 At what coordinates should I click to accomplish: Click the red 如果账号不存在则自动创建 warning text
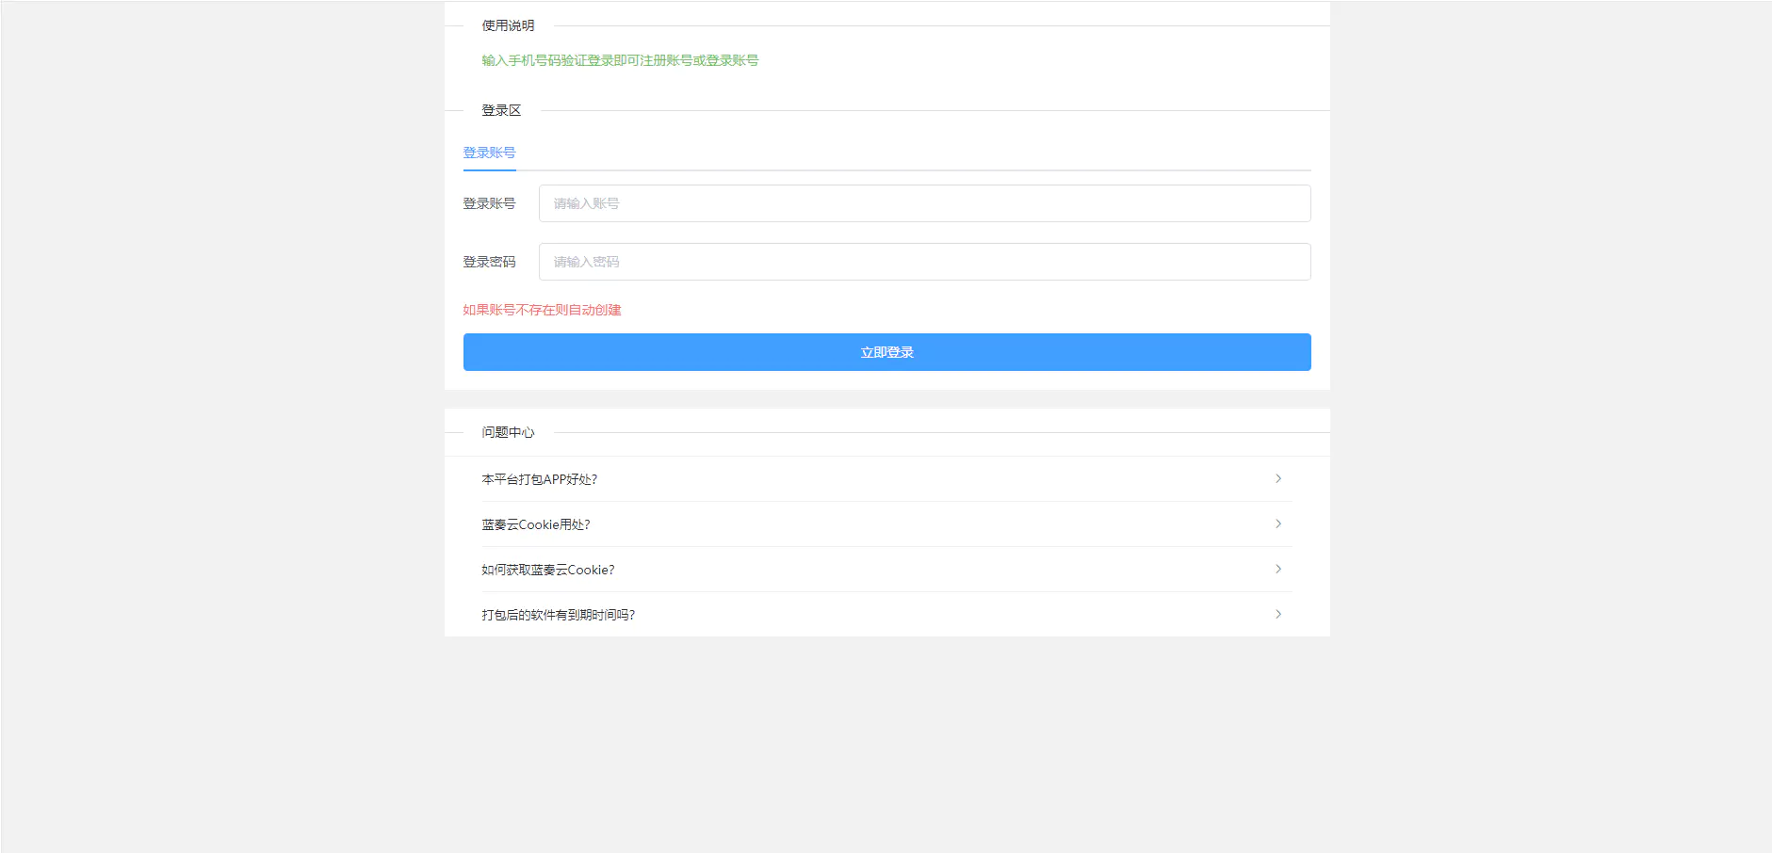pos(542,310)
